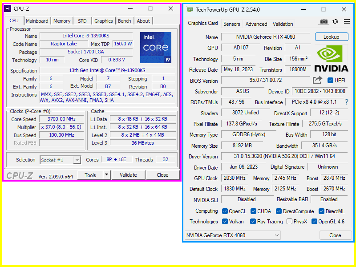Click the Bus Interface question mark
Viewport: 356px width, 267px height.
(x=347, y=102)
